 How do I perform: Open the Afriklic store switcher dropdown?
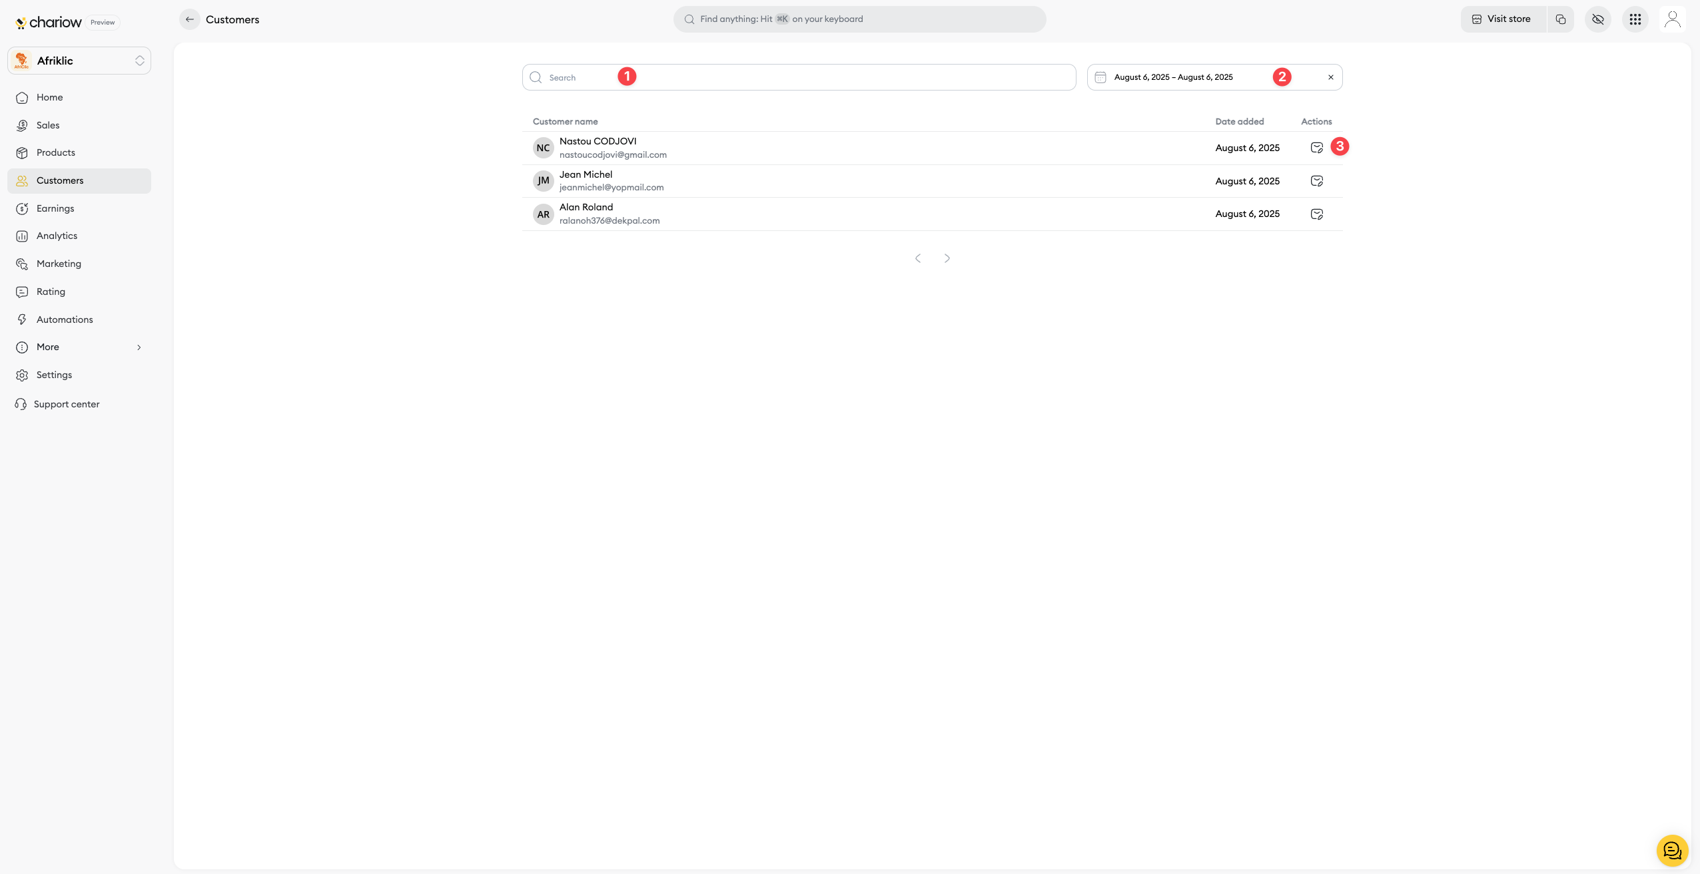click(79, 61)
